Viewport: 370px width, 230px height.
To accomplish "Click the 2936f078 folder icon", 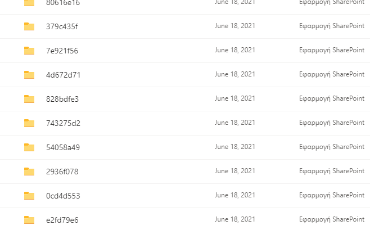I will point(29,172).
